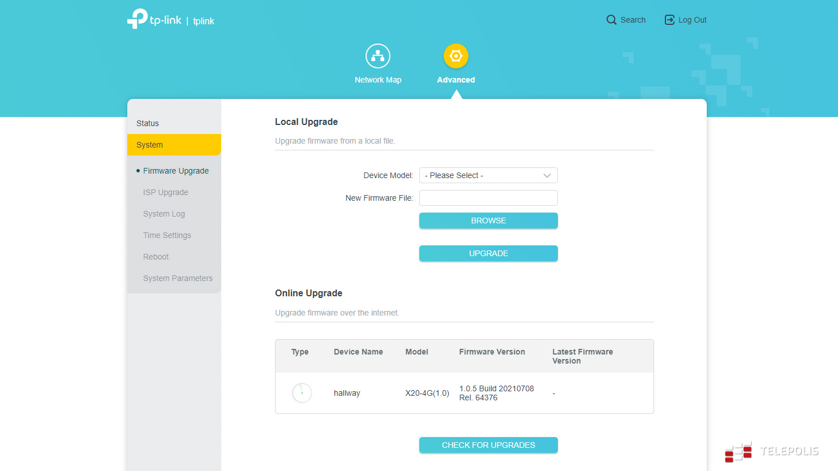
Task: Click the Log Out arrow icon
Action: [669, 20]
